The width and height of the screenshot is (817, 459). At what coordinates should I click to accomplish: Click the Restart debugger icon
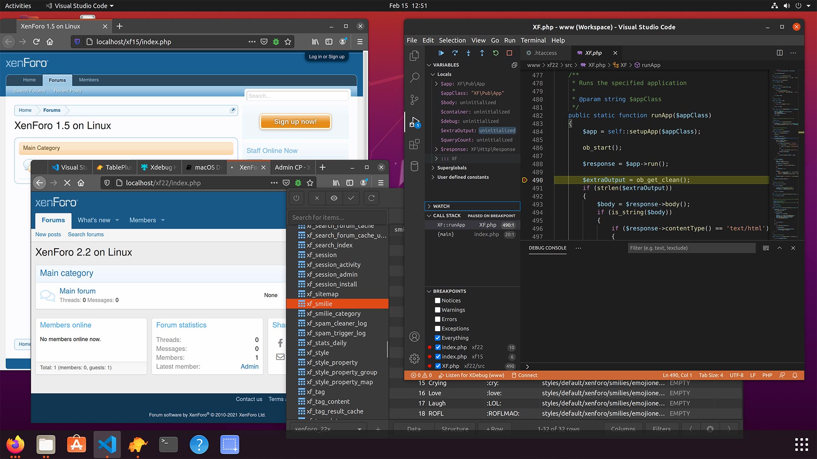[x=495, y=53]
